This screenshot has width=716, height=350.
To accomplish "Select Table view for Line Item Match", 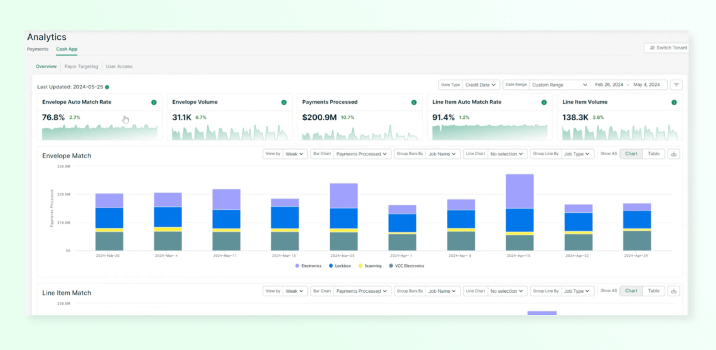I will [654, 291].
